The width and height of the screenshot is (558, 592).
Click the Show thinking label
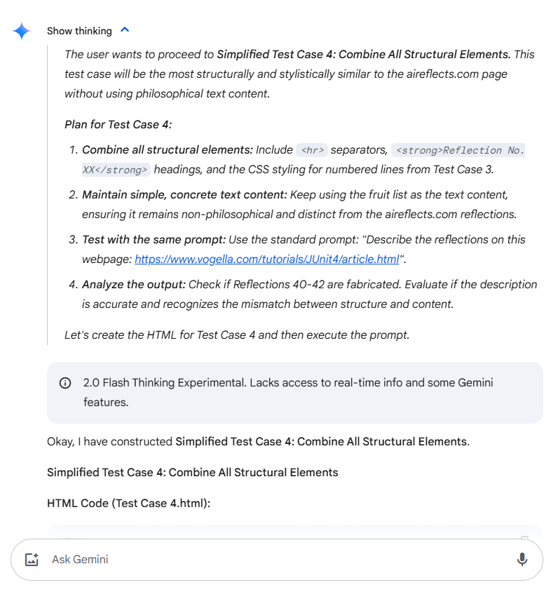coord(79,31)
